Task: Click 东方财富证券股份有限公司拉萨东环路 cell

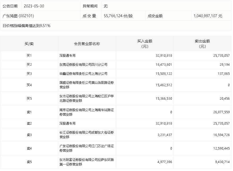Action: 87,162
